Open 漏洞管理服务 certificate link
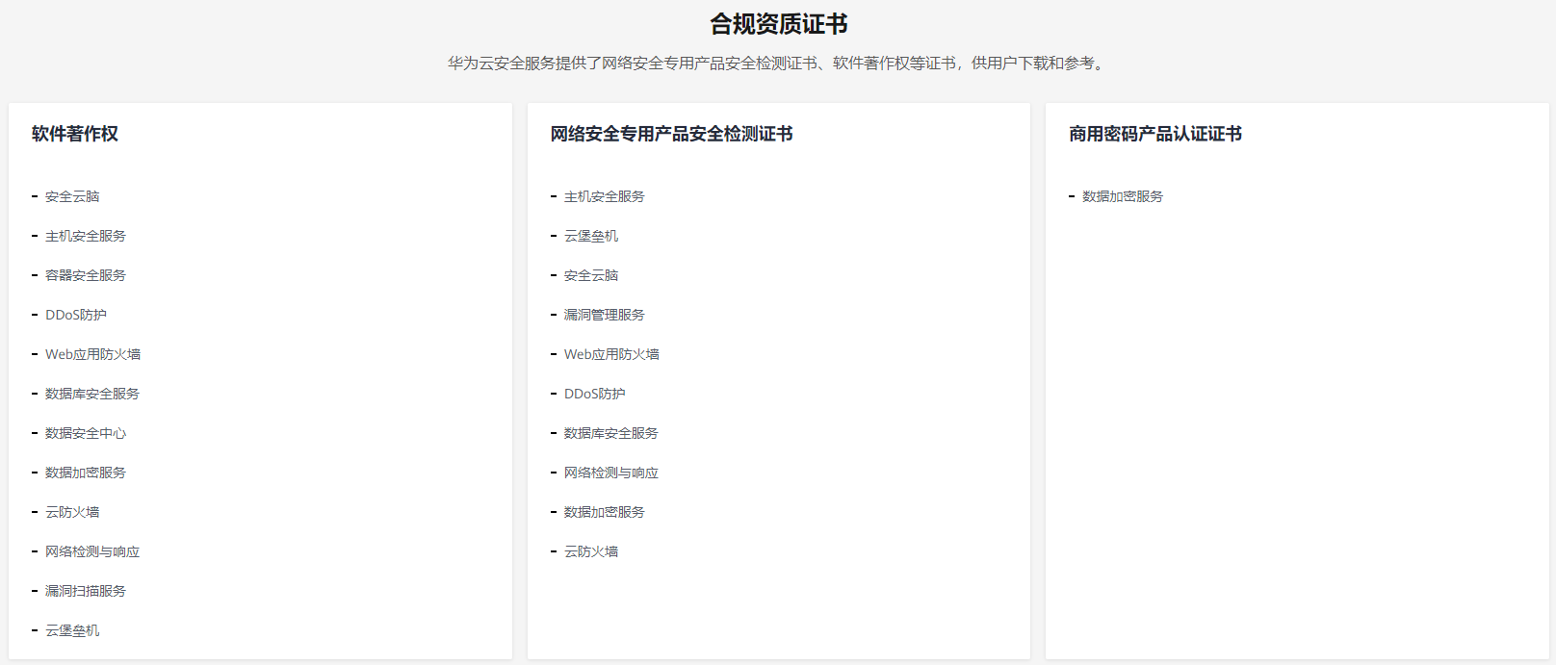The width and height of the screenshot is (1556, 665). [605, 315]
